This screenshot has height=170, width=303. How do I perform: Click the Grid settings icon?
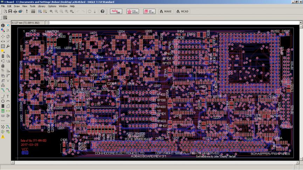click(x=5, y=17)
